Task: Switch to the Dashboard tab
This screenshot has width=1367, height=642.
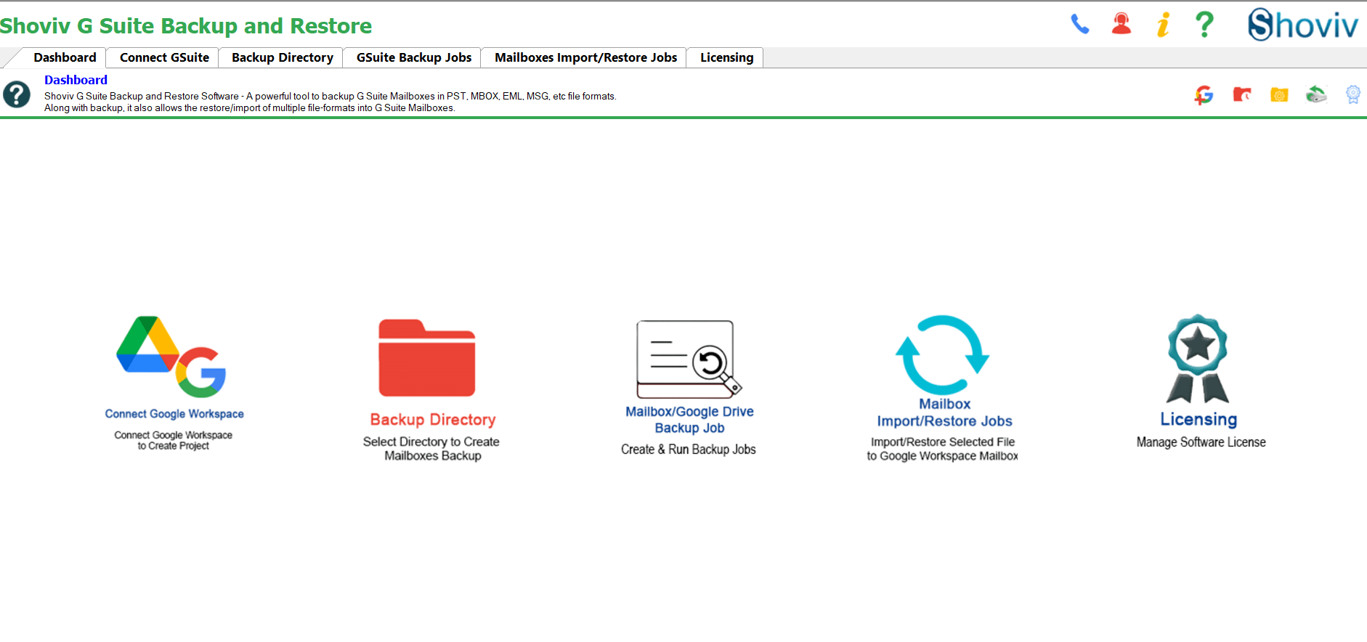Action: [65, 57]
